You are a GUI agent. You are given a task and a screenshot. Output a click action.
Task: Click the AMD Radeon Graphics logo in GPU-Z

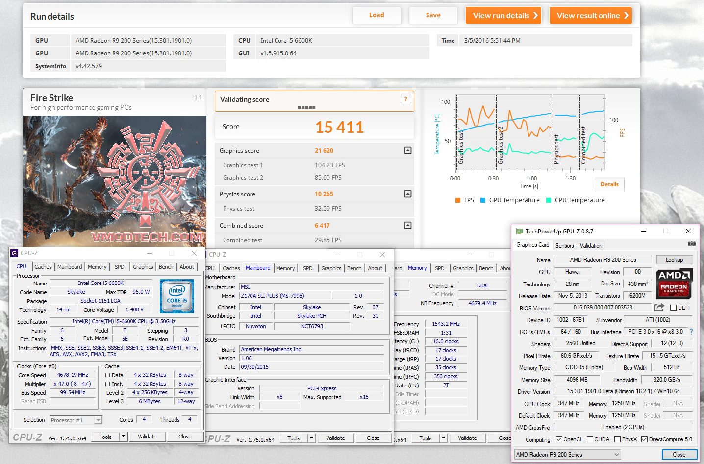(674, 283)
